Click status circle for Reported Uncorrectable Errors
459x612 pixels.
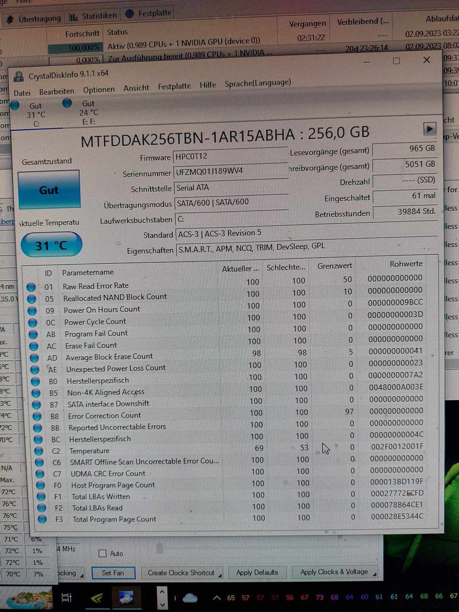click(37, 428)
